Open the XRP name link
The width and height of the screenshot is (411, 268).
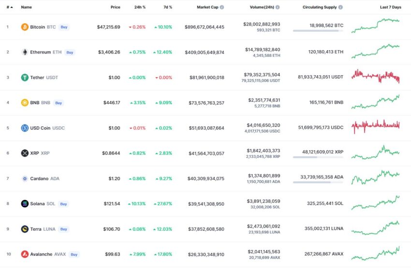point(35,153)
